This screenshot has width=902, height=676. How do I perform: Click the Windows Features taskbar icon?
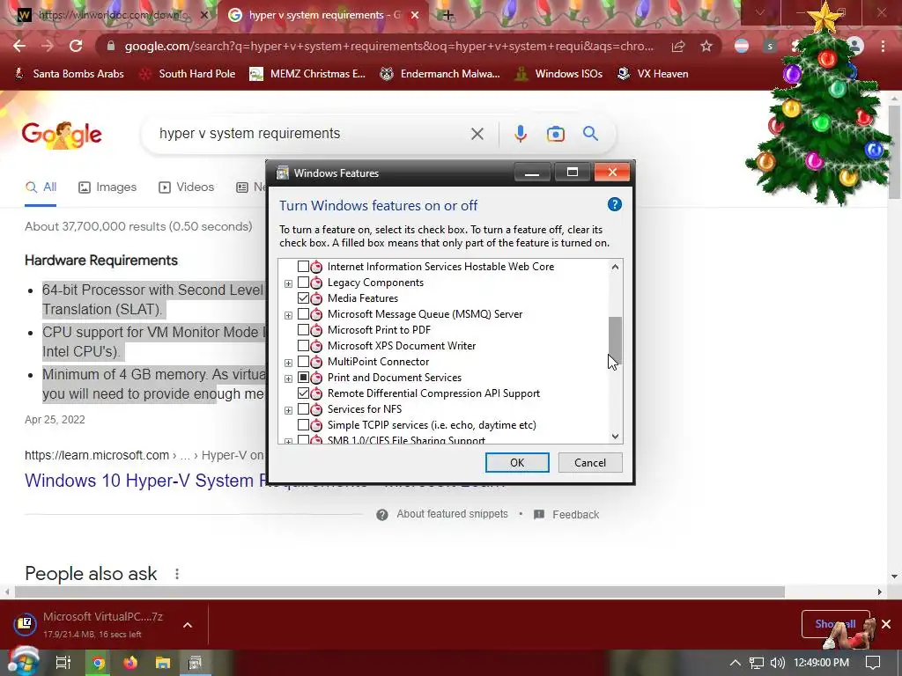click(195, 663)
